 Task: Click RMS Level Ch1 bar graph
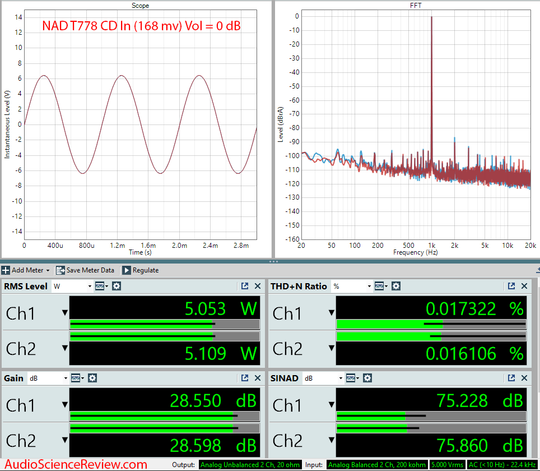(165, 324)
